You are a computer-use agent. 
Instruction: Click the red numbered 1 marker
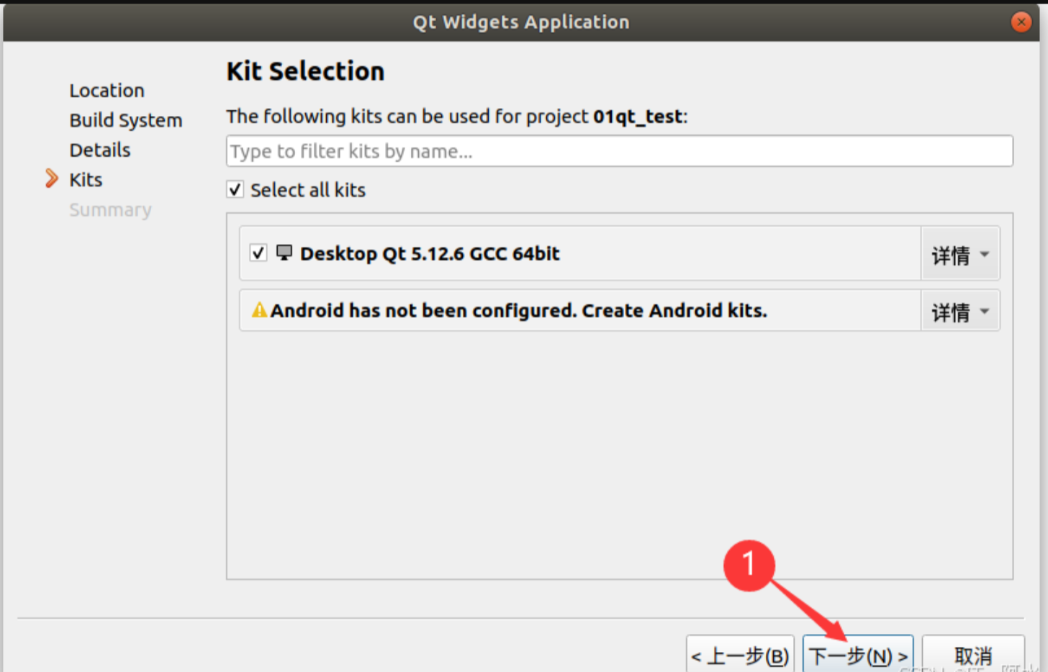click(749, 565)
